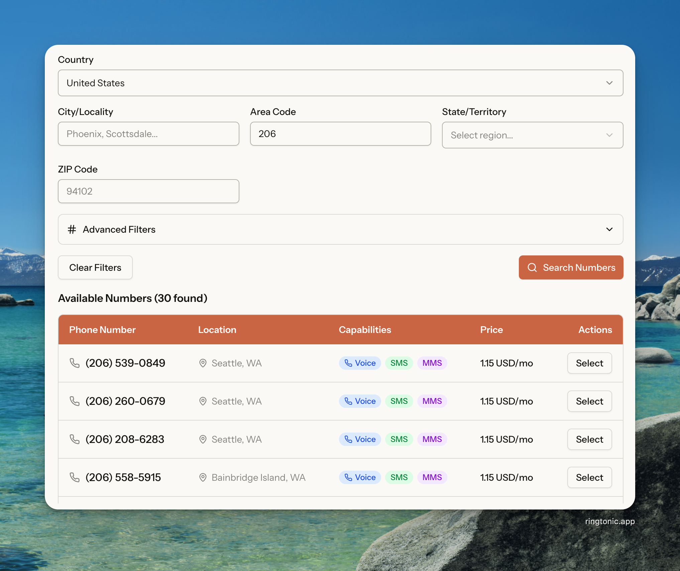Click Voice badge for (206) 260-0679
The image size is (680, 571).
(360, 401)
